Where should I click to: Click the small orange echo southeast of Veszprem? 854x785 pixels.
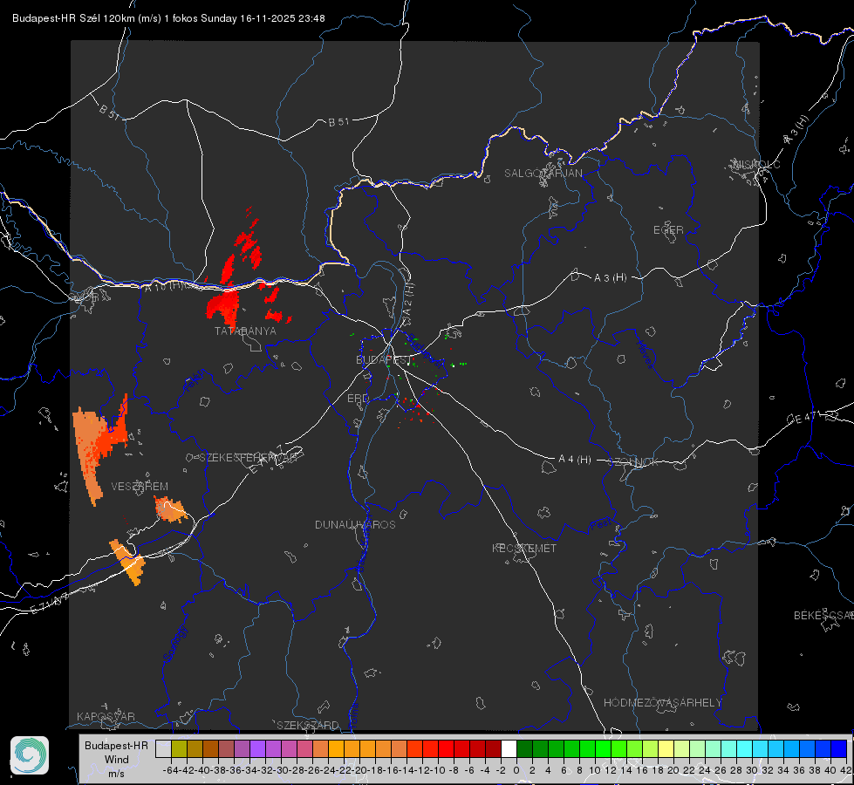pyautogui.click(x=170, y=509)
